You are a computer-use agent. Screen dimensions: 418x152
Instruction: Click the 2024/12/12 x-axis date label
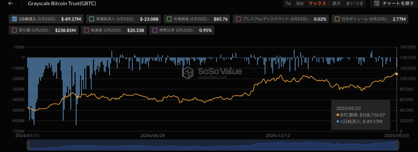[278, 135]
